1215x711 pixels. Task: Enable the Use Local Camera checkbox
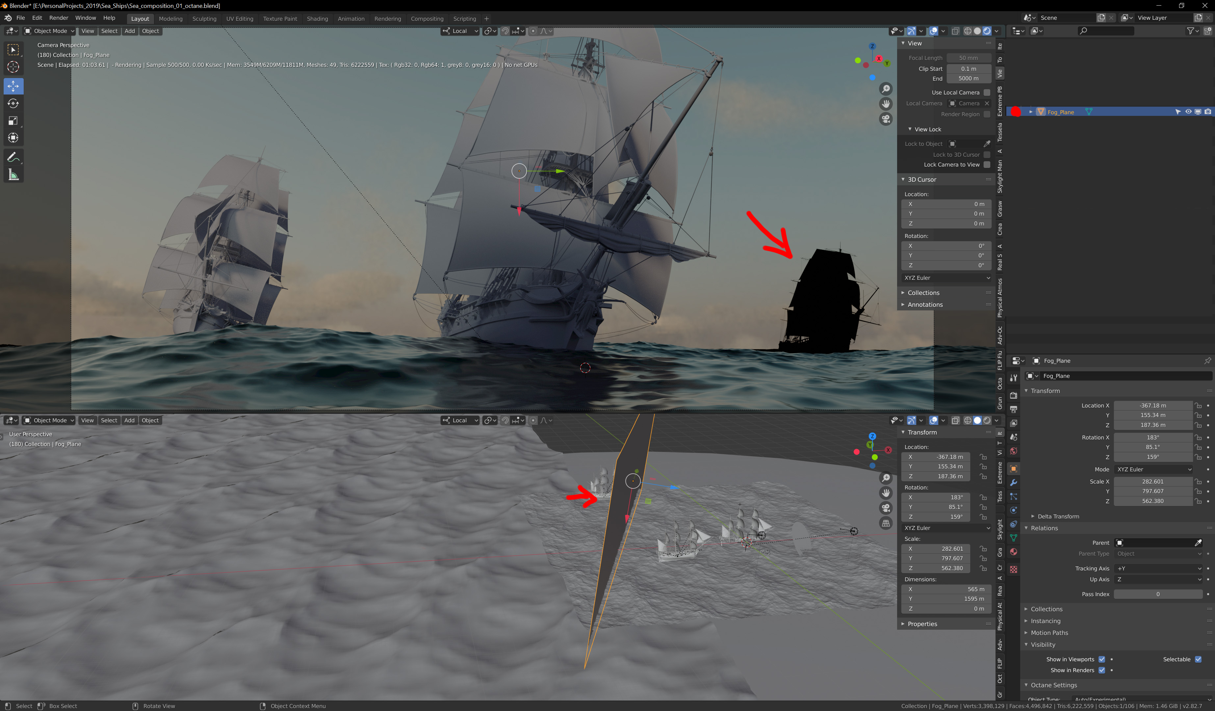click(x=987, y=92)
